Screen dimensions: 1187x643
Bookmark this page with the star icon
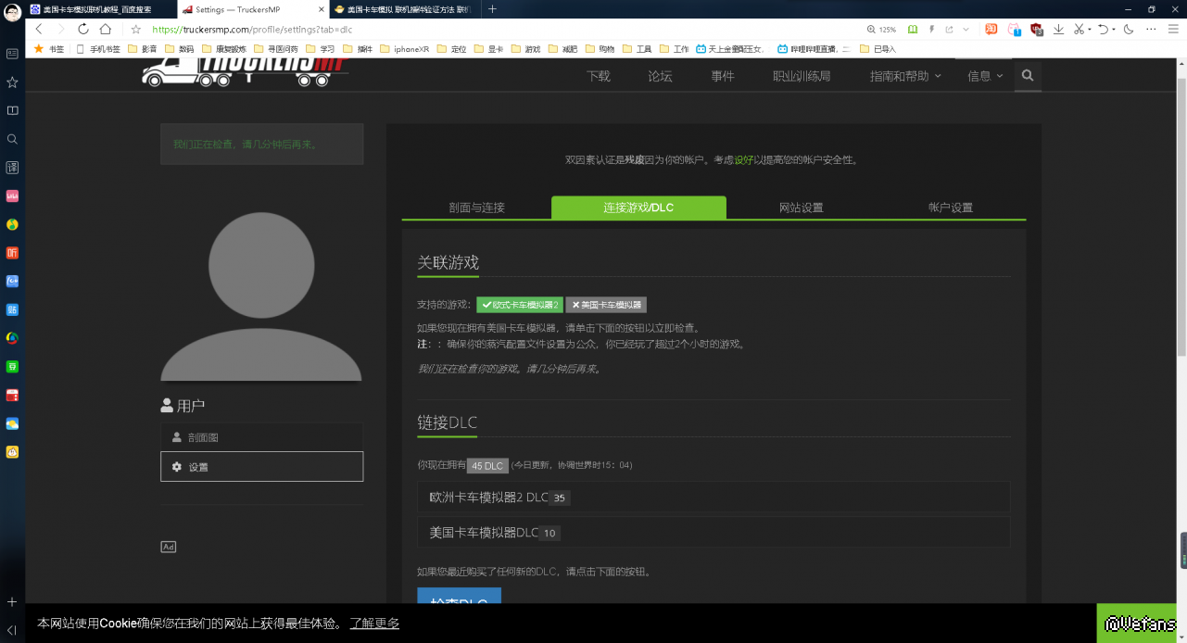click(x=136, y=30)
